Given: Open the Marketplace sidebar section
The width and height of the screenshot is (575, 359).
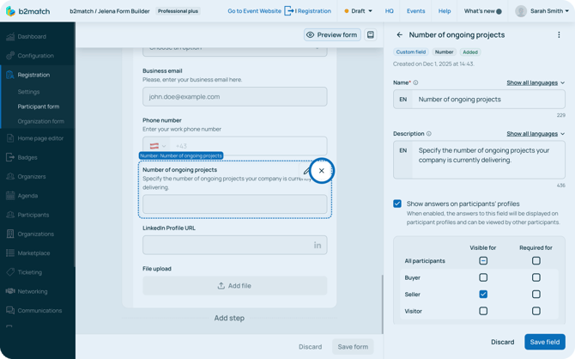Looking at the screenshot, I should tap(34, 253).
